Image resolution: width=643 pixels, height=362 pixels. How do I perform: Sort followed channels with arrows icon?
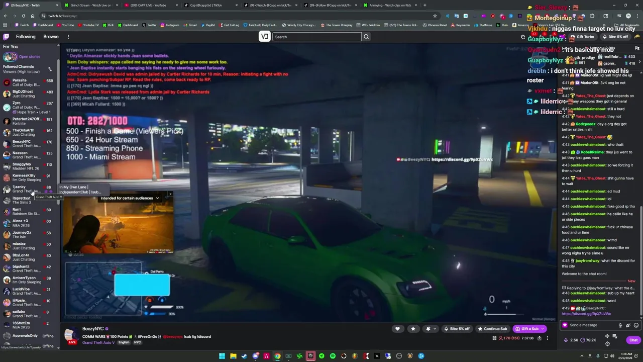click(x=50, y=69)
